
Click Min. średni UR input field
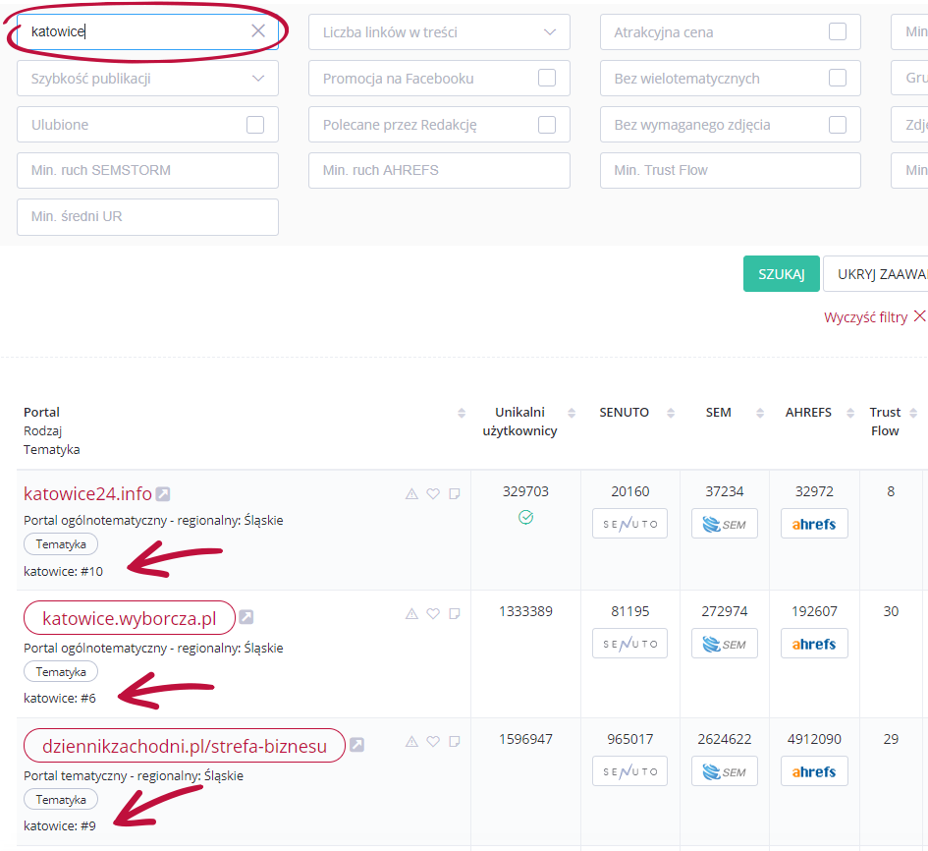point(147,217)
